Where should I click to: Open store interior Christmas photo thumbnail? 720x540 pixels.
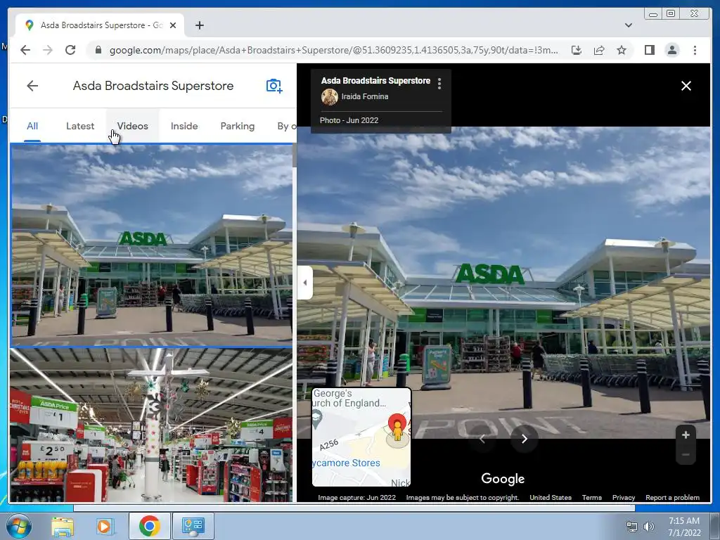(x=152, y=425)
